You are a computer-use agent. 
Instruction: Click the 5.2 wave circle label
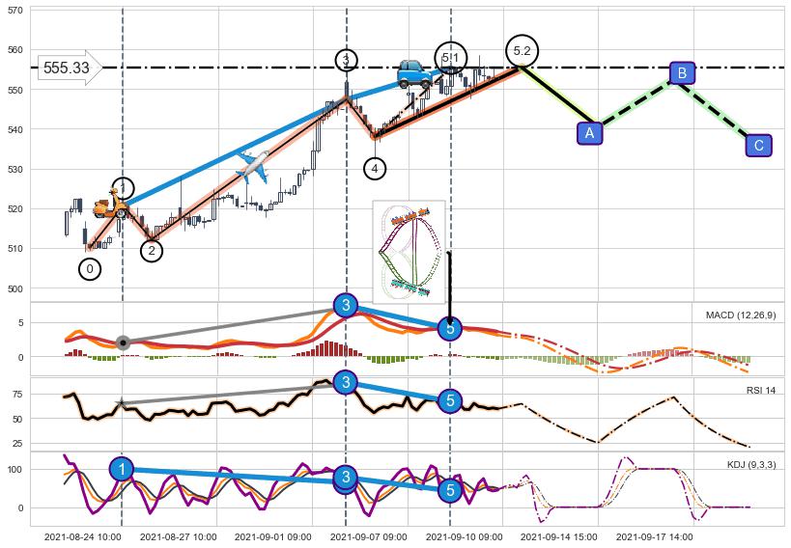point(522,50)
